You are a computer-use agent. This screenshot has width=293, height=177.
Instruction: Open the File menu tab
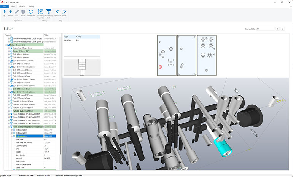(4, 6)
